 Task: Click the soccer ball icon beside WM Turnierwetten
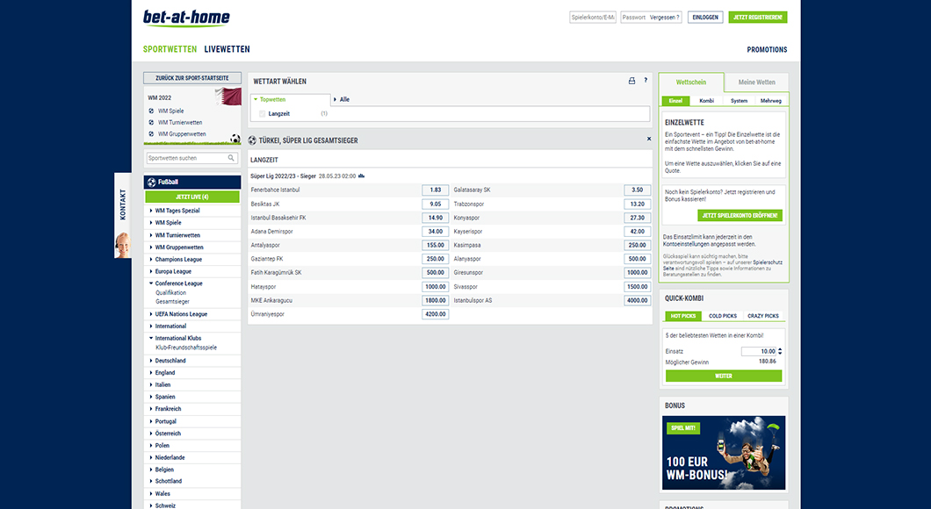pyautogui.click(x=151, y=122)
